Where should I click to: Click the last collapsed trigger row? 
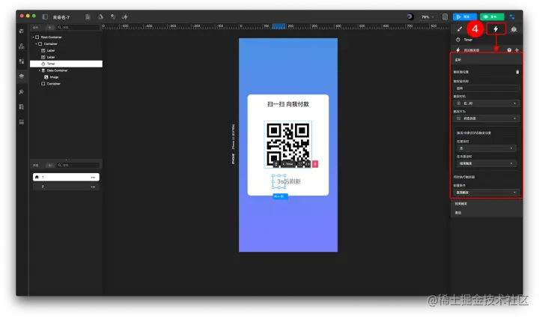tap(487, 213)
